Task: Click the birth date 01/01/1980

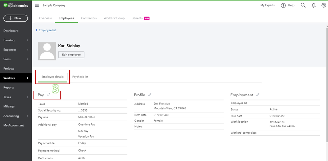Action: click(161, 115)
